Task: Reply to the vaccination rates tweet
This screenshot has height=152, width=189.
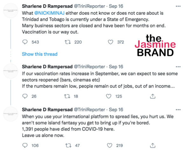Action: [25, 96]
